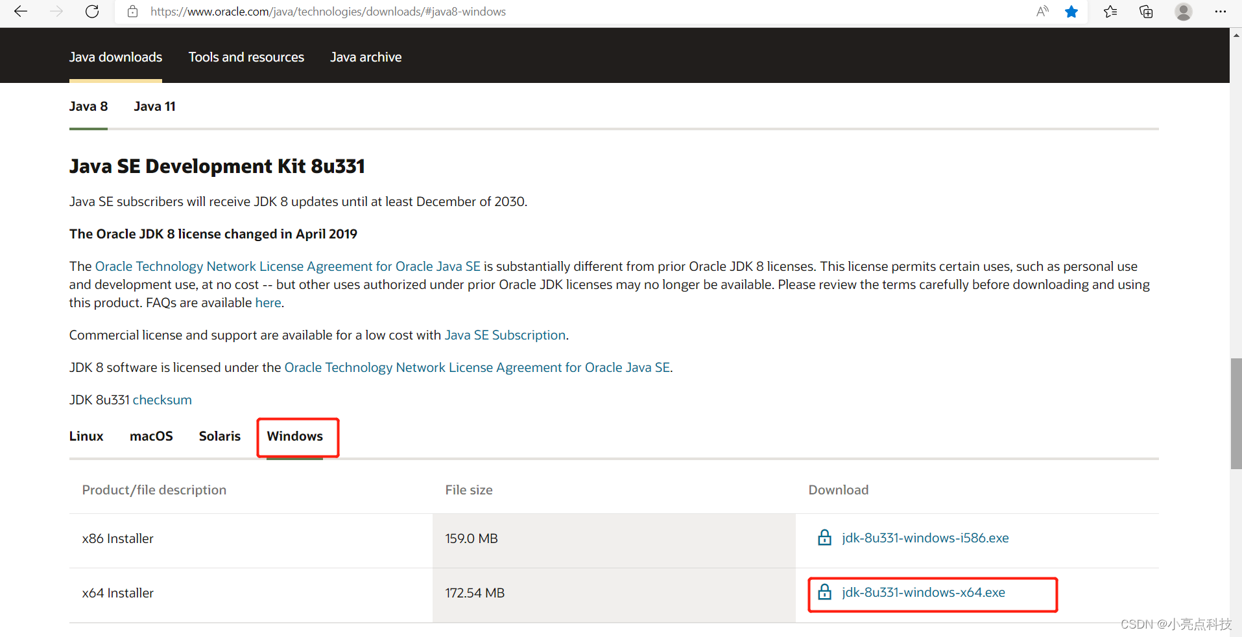The width and height of the screenshot is (1242, 637).
Task: Click lock icon beside jdk-8u331-windows-x64.exe
Action: tap(824, 592)
